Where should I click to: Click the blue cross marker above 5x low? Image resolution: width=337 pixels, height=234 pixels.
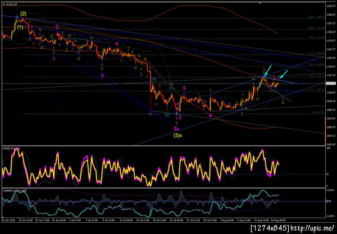click(x=177, y=113)
